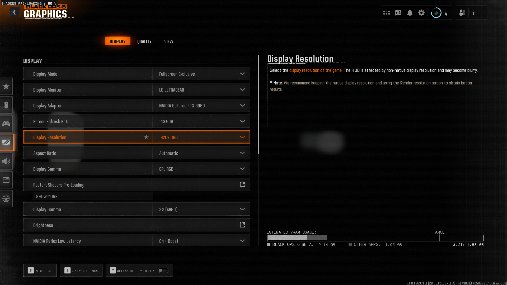
Task: Switch to the QUALITY settings tab
Action: tap(144, 41)
